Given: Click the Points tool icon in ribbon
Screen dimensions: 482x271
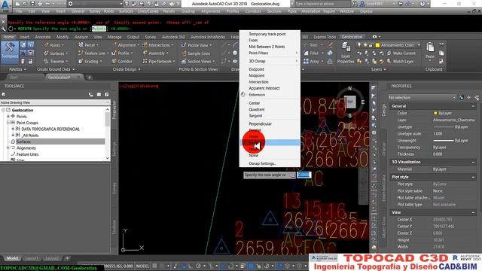Looking at the screenshot, I should coord(47,45).
